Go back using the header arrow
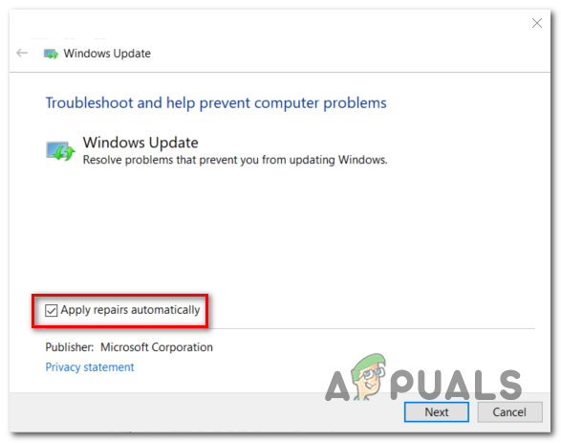This screenshot has width=561, height=443. pyautogui.click(x=22, y=54)
